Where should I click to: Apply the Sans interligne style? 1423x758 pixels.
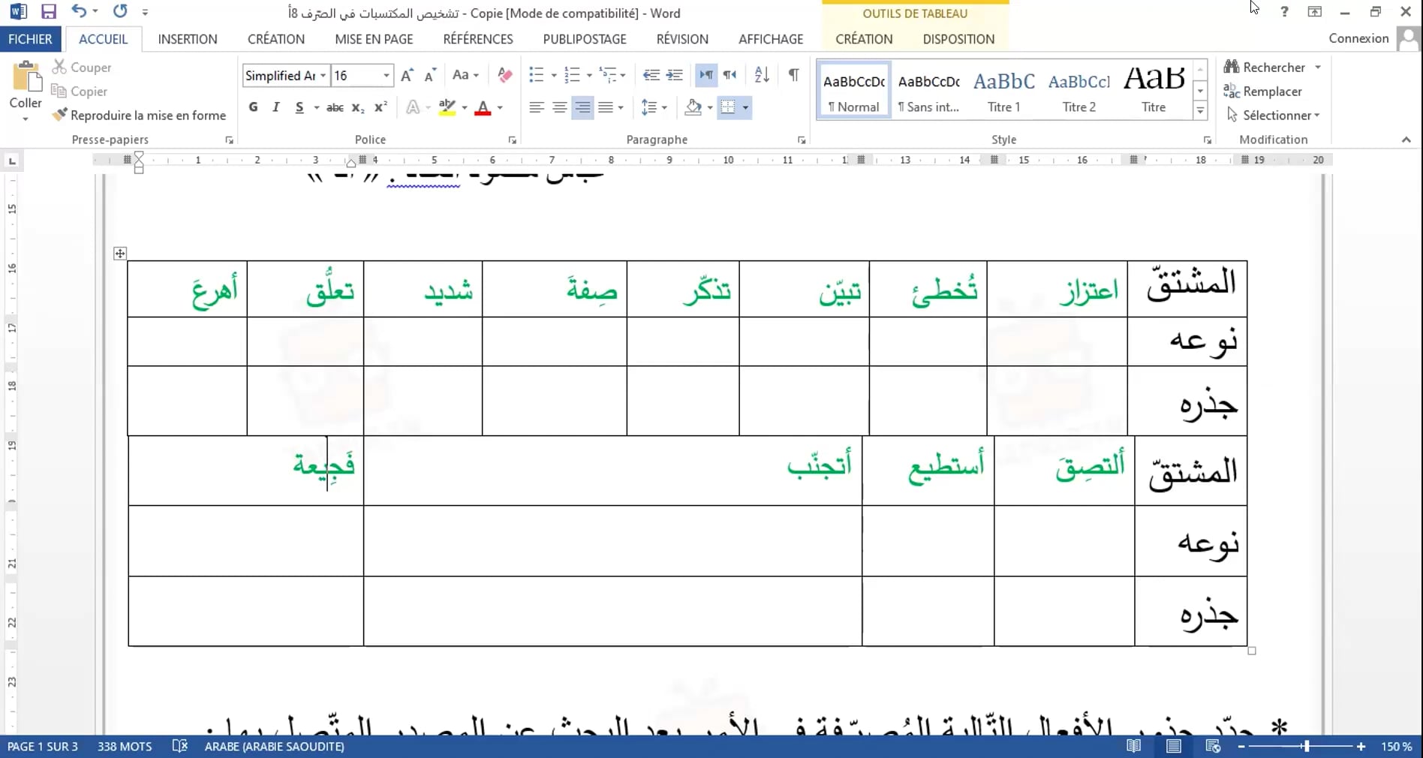(x=928, y=91)
